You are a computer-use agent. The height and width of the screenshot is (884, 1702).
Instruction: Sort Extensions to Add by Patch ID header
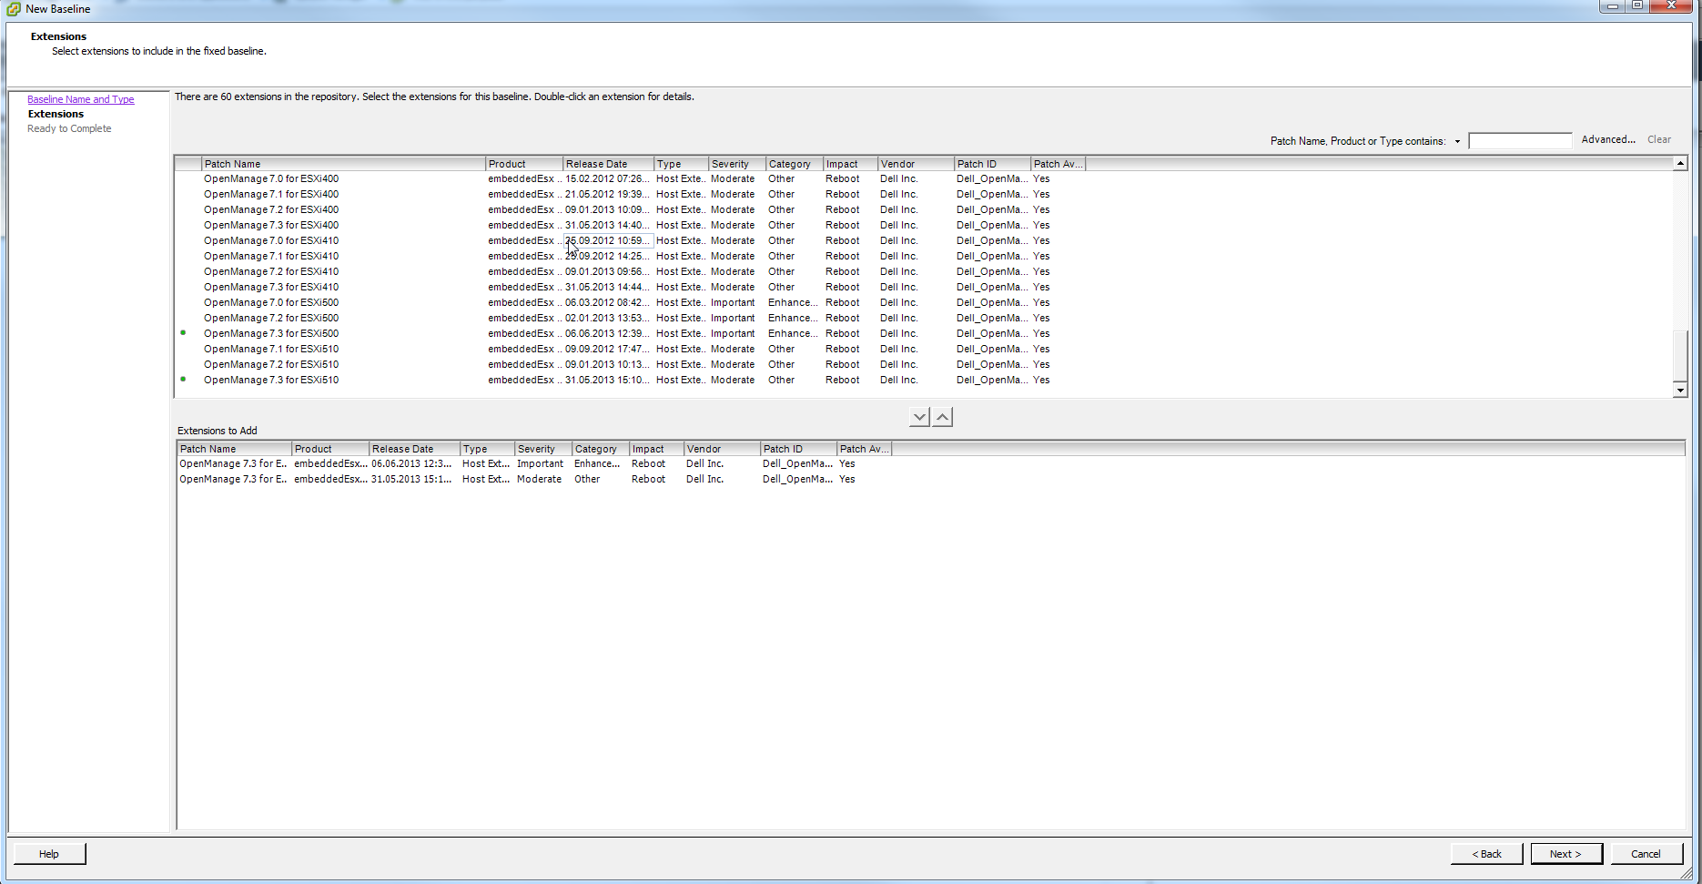pyautogui.click(x=798, y=449)
